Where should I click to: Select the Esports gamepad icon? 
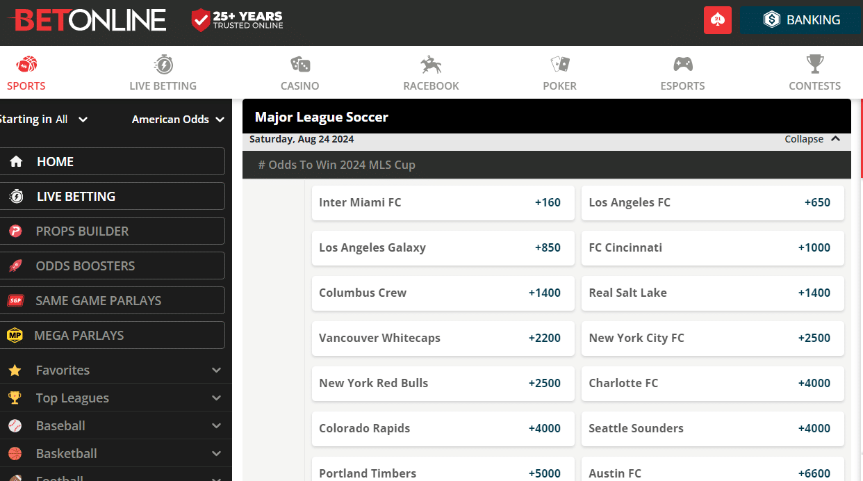pyautogui.click(x=683, y=65)
